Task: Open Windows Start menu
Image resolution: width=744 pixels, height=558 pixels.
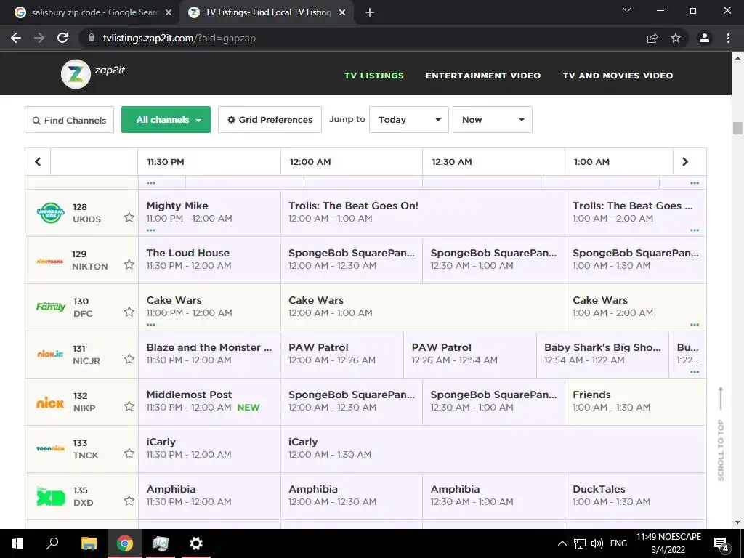Action: click(17, 543)
